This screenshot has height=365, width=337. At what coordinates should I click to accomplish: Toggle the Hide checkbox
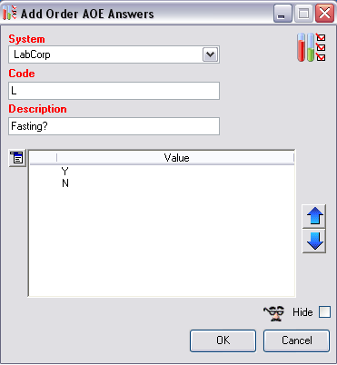point(324,312)
